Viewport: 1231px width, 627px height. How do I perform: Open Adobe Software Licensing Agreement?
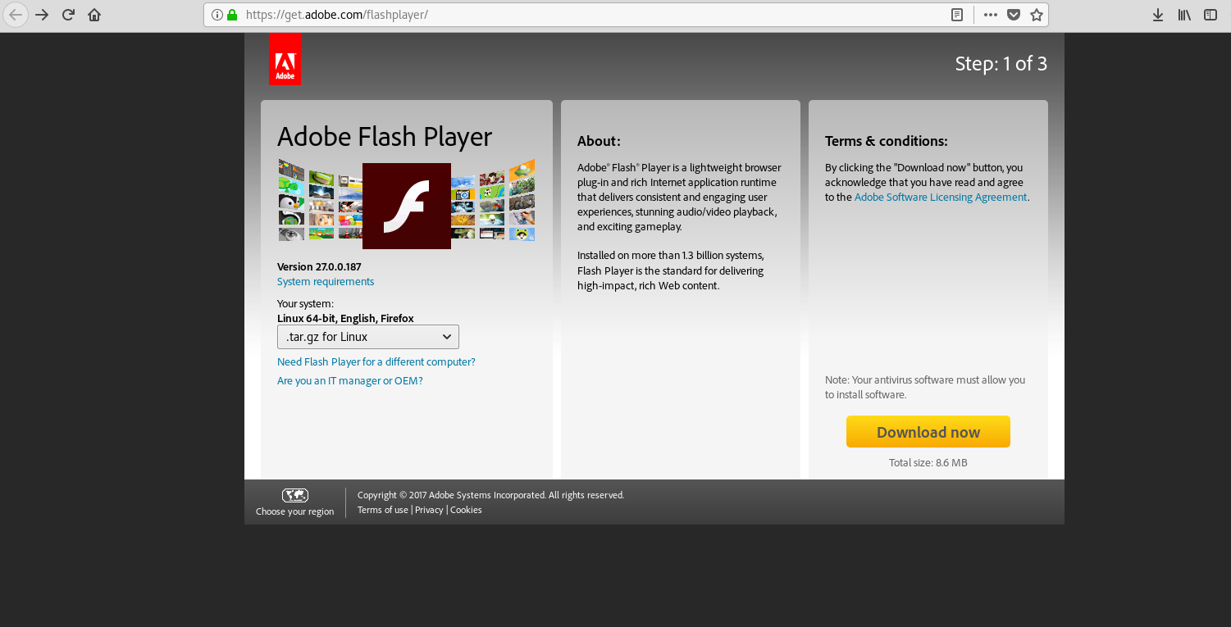(941, 198)
